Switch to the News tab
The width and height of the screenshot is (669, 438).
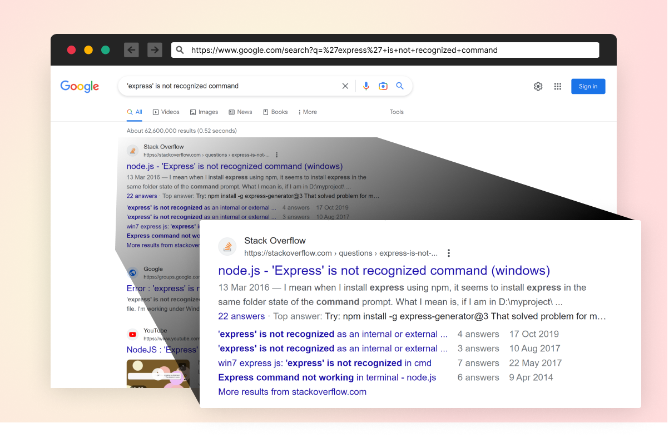tap(240, 112)
